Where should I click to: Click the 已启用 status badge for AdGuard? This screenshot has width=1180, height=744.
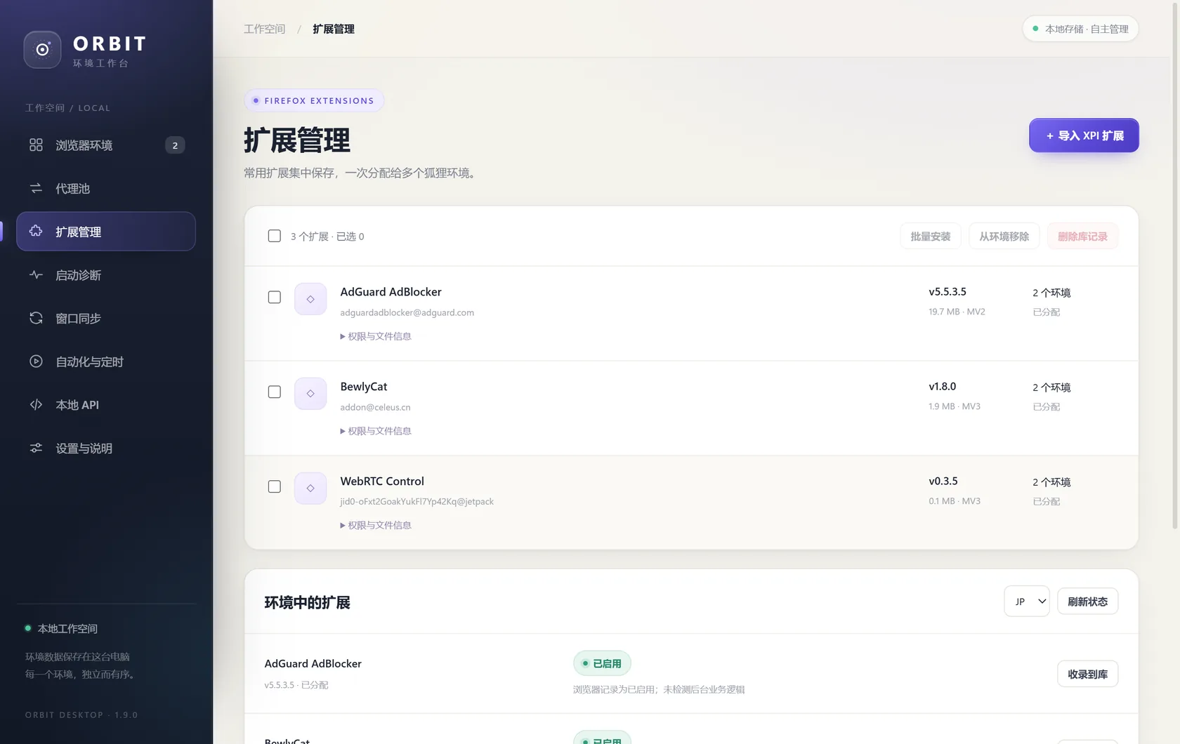point(602,663)
